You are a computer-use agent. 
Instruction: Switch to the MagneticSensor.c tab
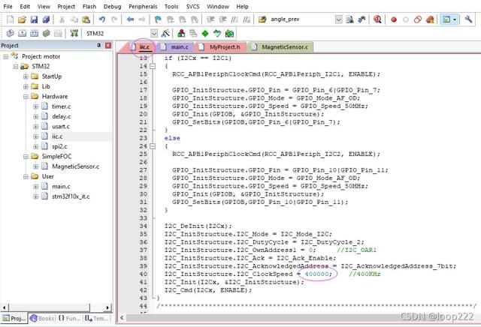click(280, 46)
